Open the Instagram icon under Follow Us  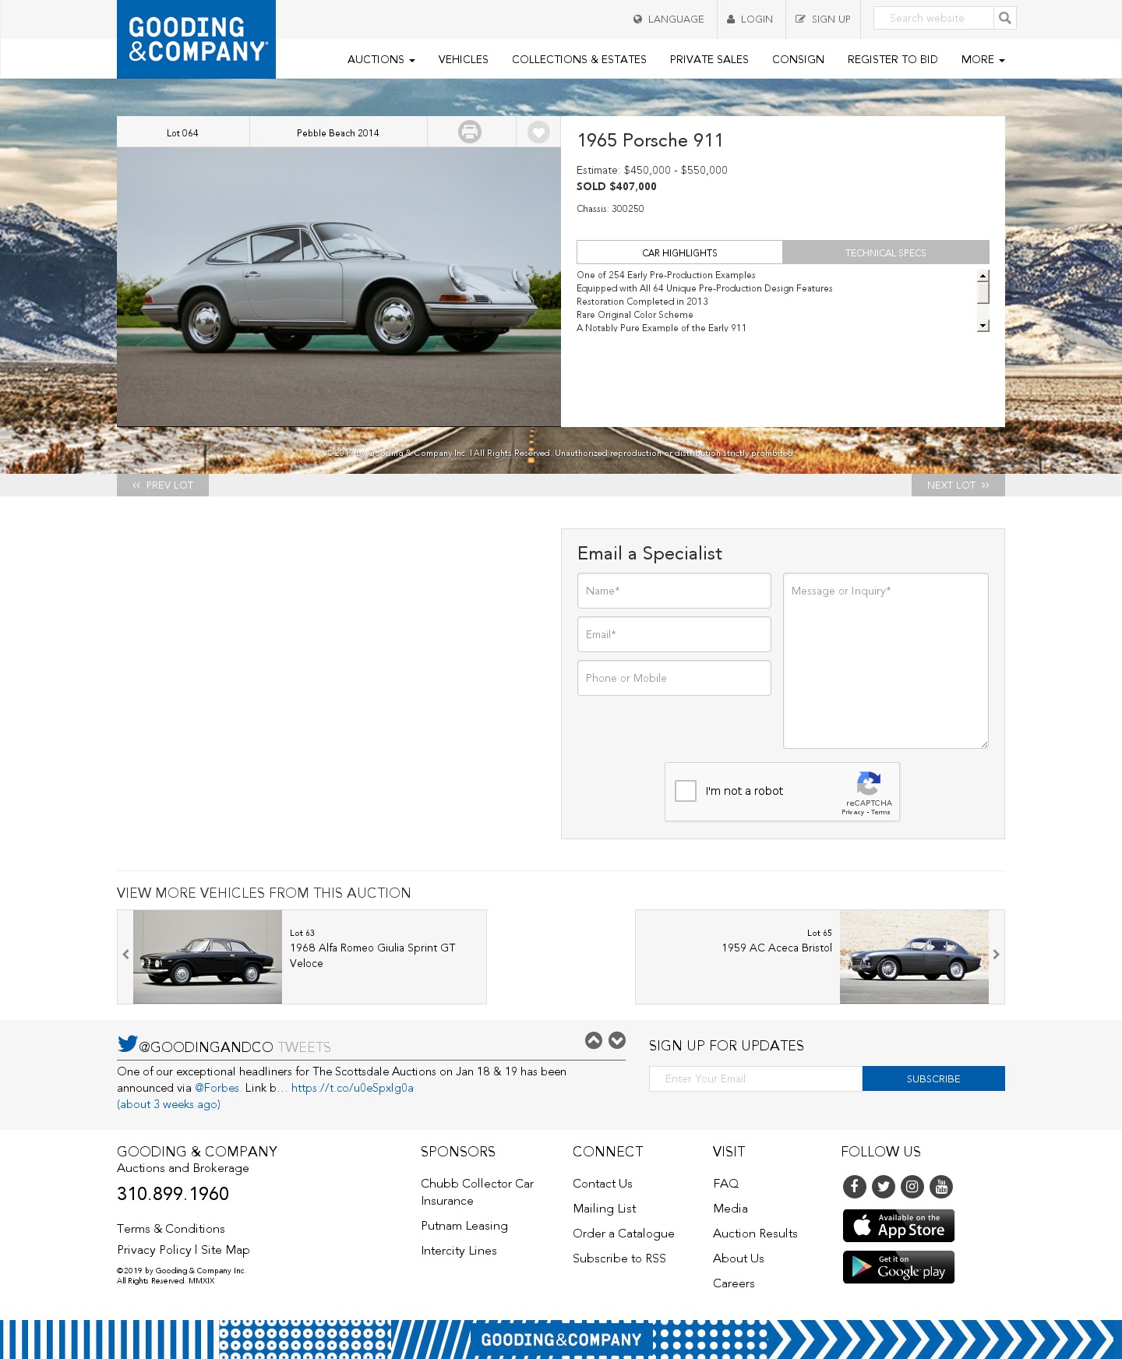pos(912,1187)
